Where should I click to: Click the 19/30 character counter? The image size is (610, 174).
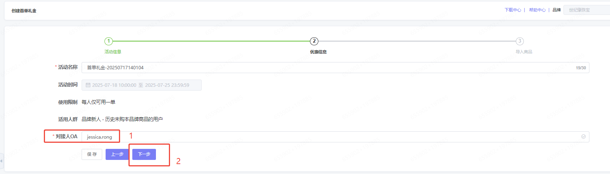click(581, 68)
